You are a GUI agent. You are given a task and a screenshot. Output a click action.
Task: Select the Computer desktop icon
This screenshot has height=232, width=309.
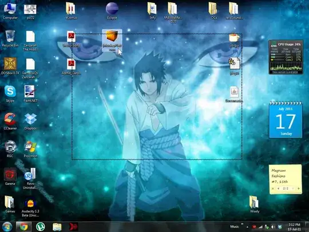[x=10, y=11]
